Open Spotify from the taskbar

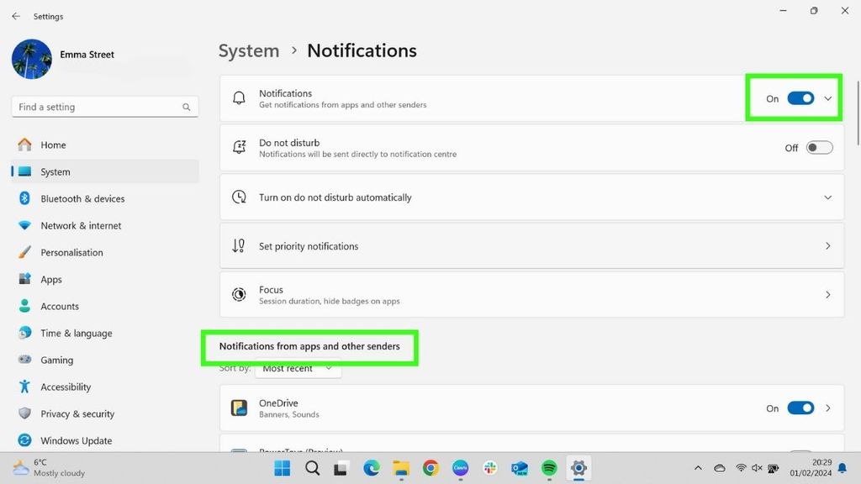pyautogui.click(x=549, y=468)
